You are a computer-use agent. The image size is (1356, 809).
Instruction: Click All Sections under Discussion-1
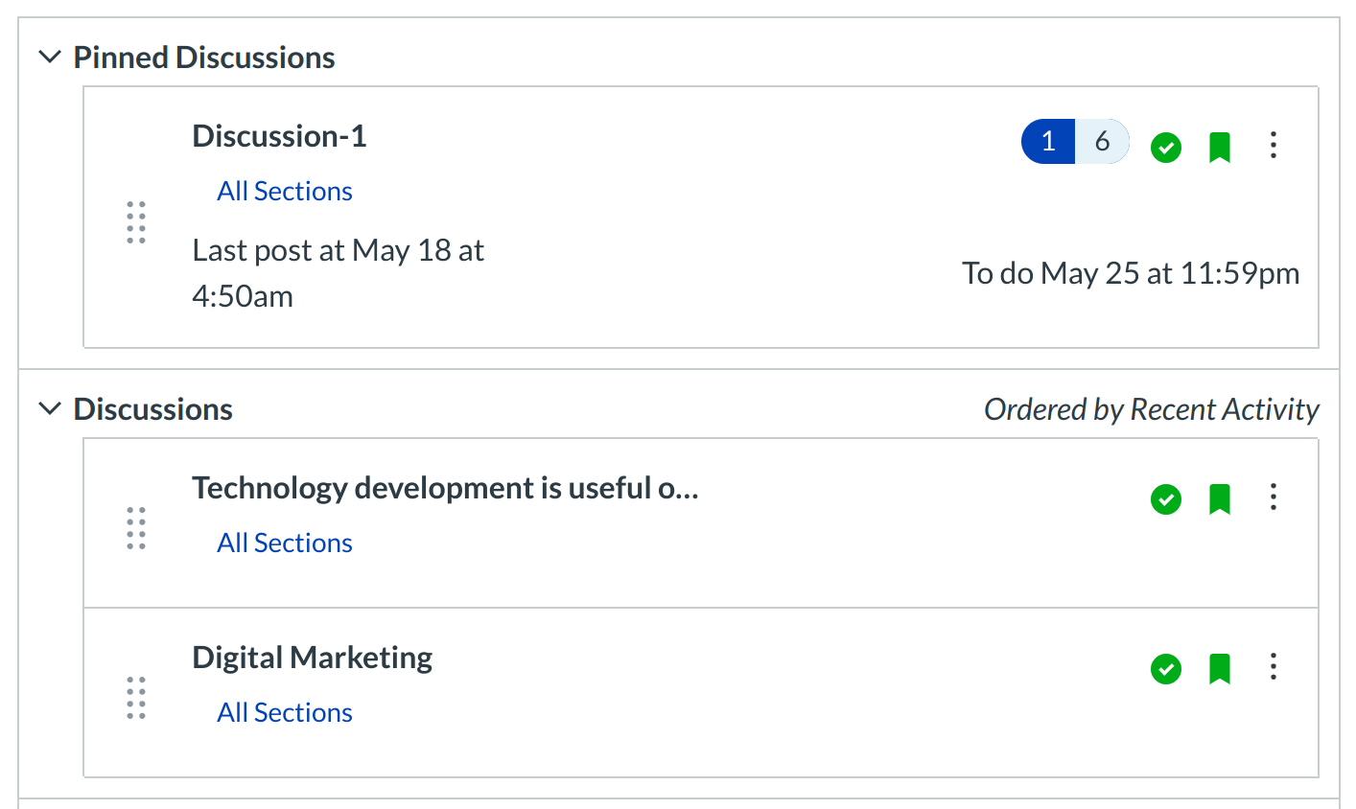click(285, 192)
